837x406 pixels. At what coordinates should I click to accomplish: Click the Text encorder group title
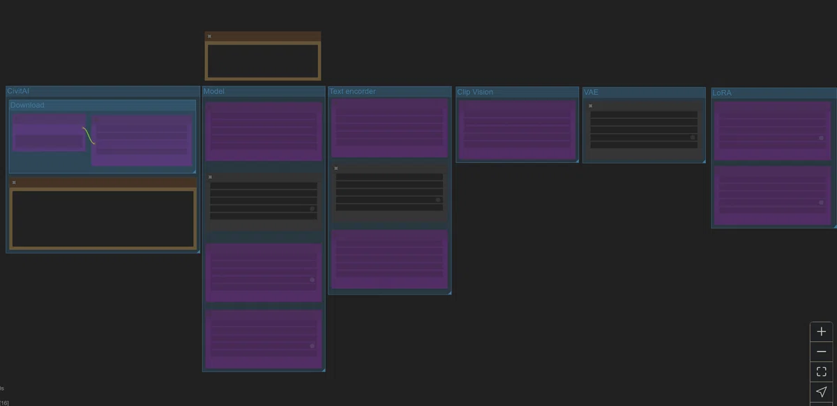[352, 91]
